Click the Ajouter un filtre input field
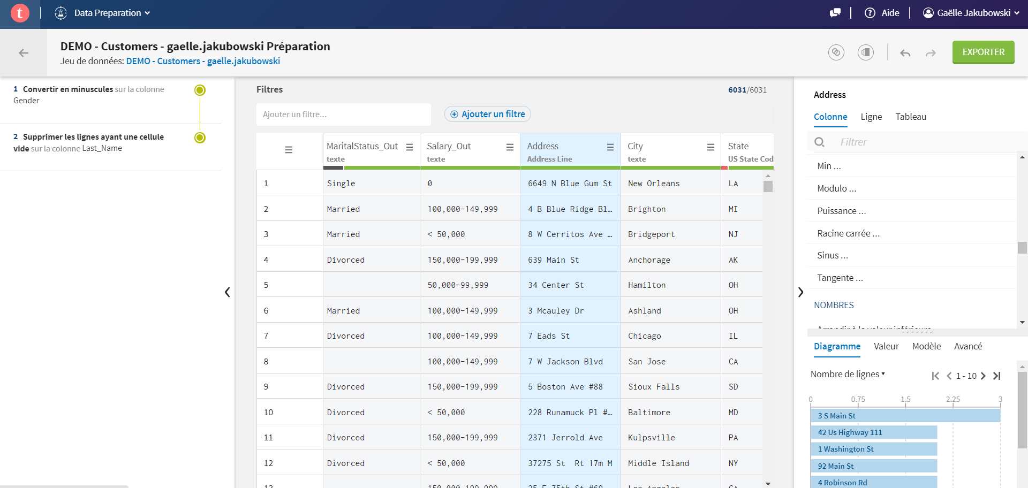Screen dimensions: 1028x488 click(x=344, y=114)
